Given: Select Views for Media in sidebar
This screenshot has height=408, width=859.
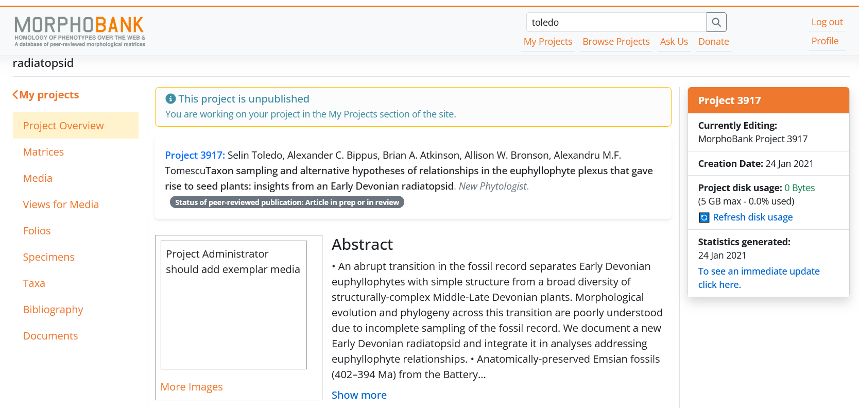Looking at the screenshot, I should pyautogui.click(x=61, y=205).
